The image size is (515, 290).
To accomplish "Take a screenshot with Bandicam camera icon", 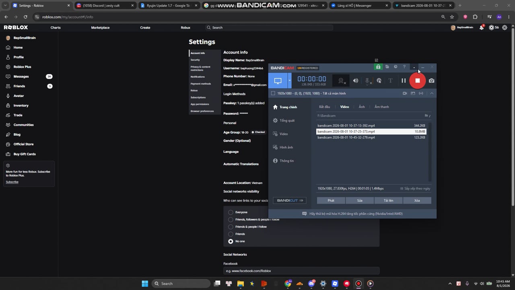I will point(432,81).
